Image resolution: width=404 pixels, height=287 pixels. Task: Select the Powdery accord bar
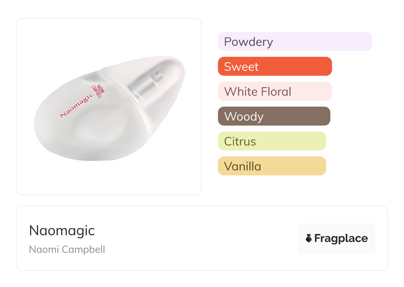pos(295,42)
